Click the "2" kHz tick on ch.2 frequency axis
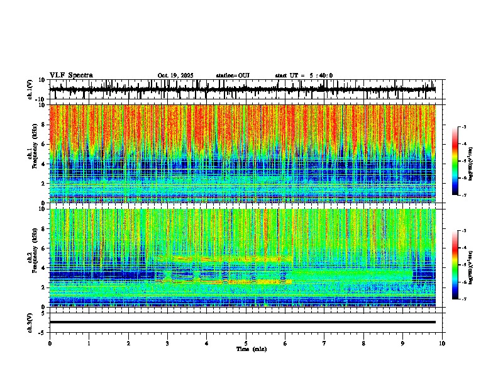This screenshot has width=498, height=385. pyautogui.click(x=43, y=287)
